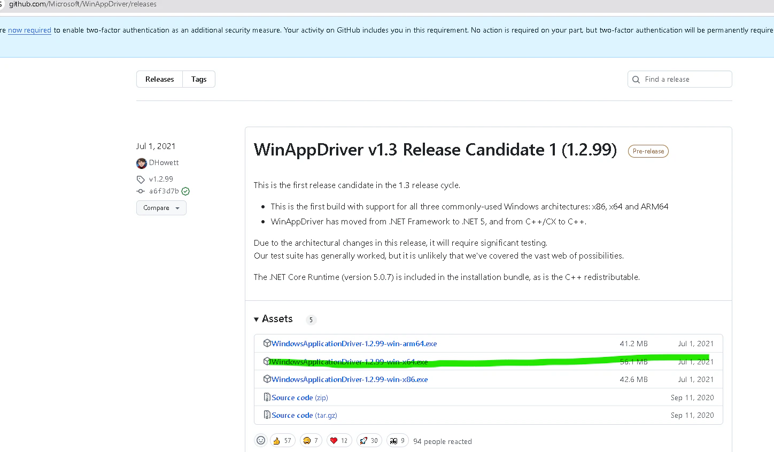
Task: React with the rocket emoji showing 30
Action: pos(369,441)
